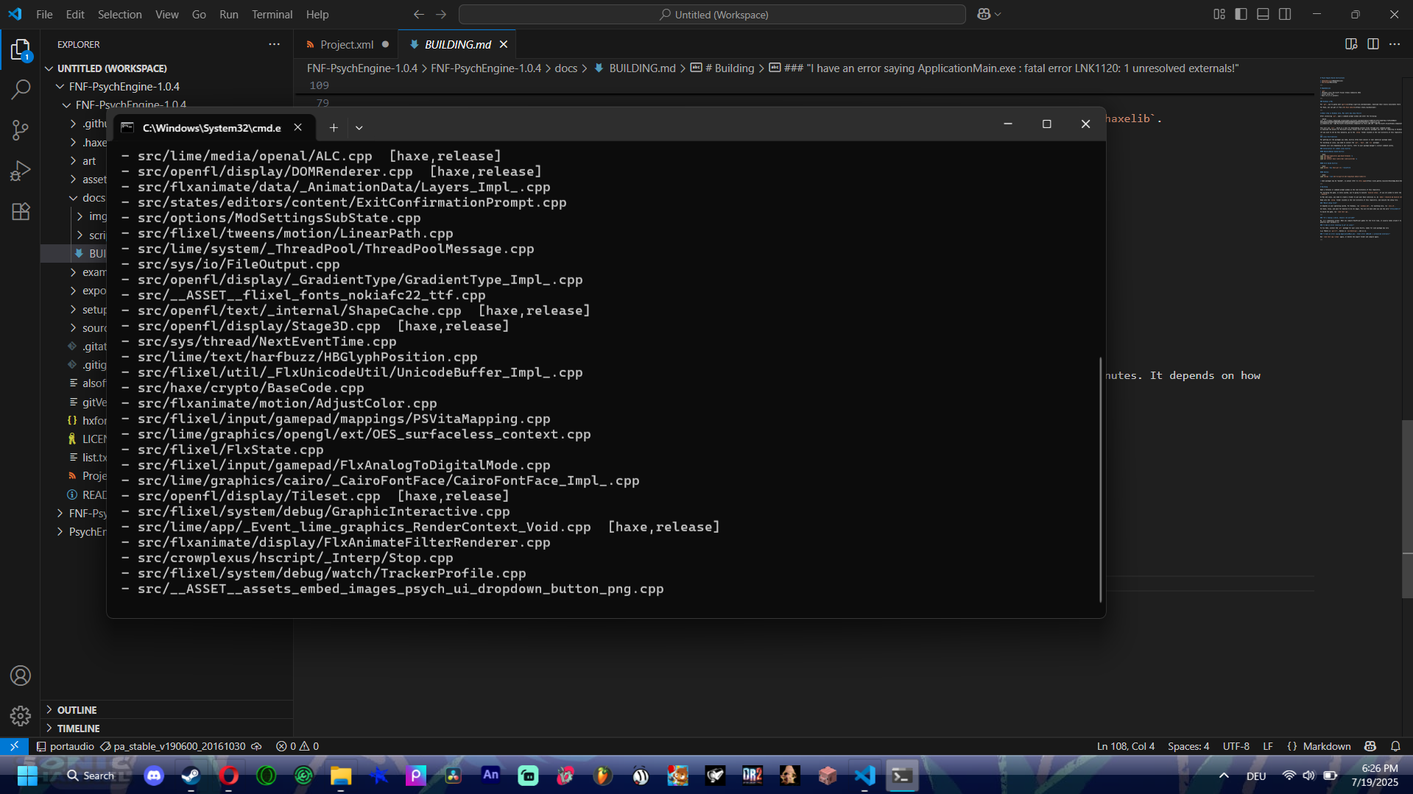Screen dimensions: 1413x794
Task: Click the # Building breadcrumb segment
Action: [722, 68]
